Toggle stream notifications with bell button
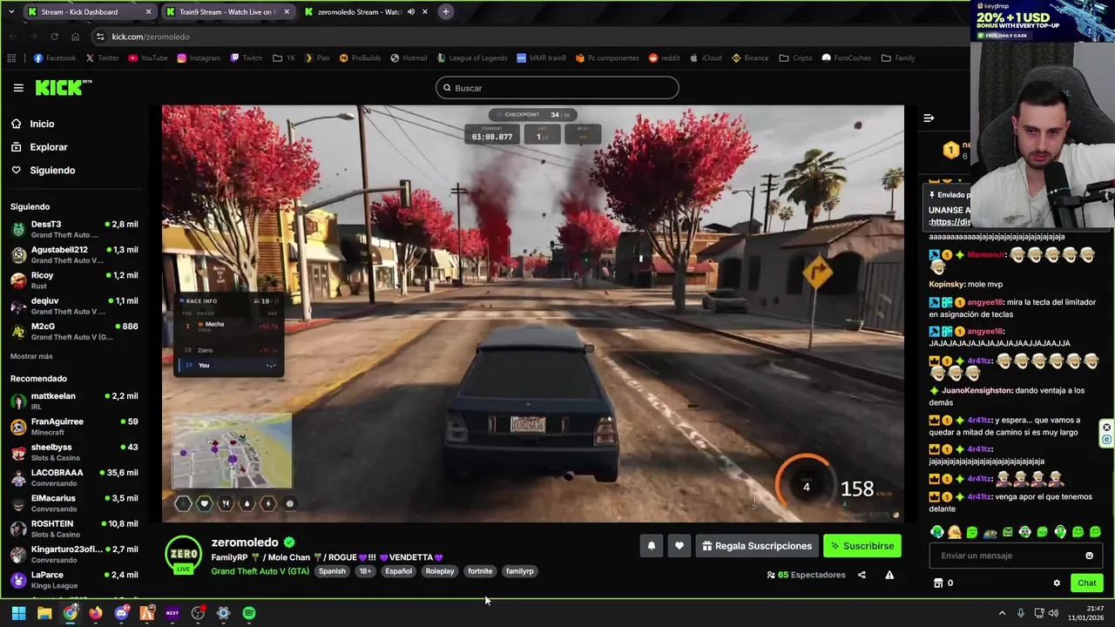This screenshot has height=627, width=1115. point(651,546)
